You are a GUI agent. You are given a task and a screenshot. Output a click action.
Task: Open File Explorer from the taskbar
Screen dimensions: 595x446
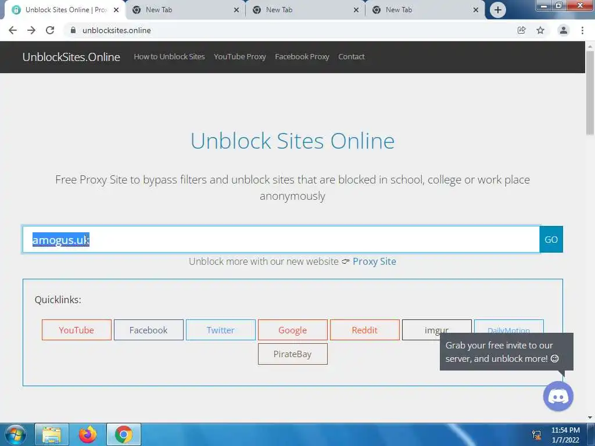tap(52, 434)
